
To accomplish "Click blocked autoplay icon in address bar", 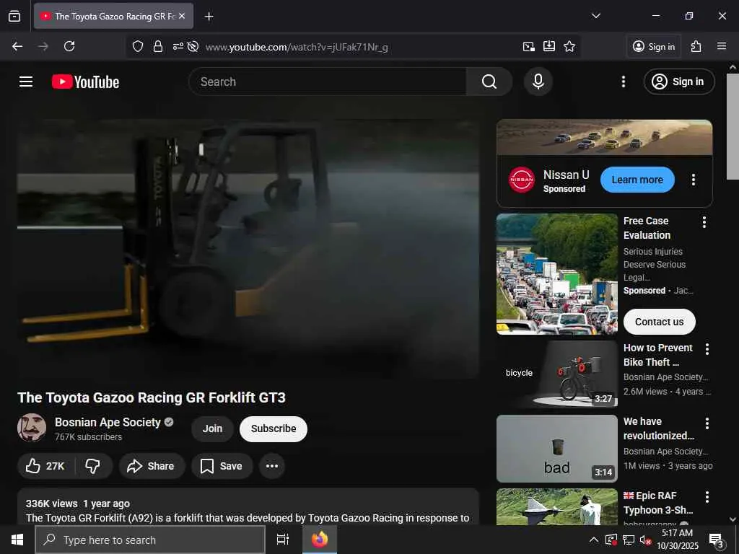I will pyautogui.click(x=192, y=46).
